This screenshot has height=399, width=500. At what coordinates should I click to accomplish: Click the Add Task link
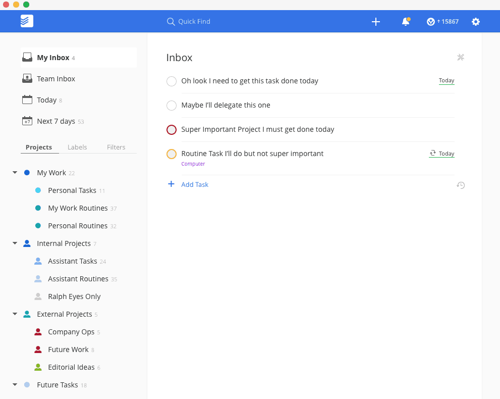194,184
